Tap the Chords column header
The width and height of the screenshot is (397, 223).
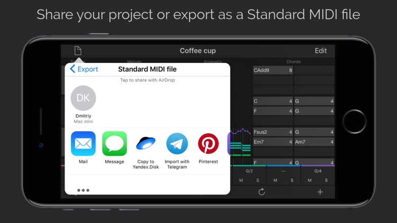[293, 62]
